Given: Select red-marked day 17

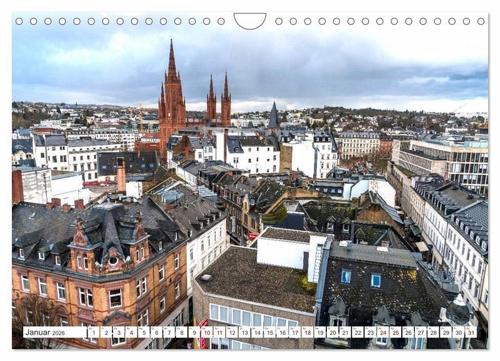Looking at the screenshot, I should [x=294, y=332].
